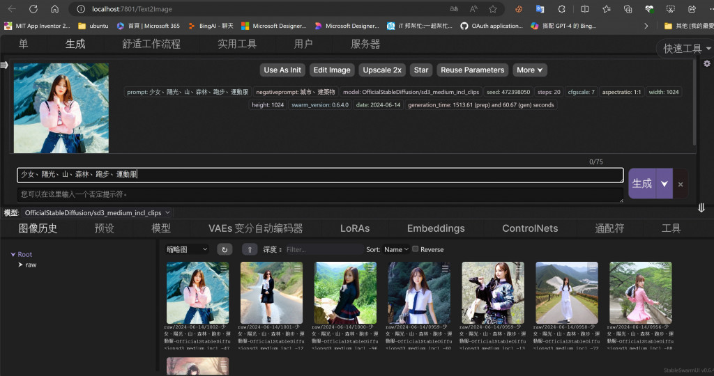Screen dimensions: 714x376
Task: Open the OAuth application bookmark
Action: tap(492, 26)
